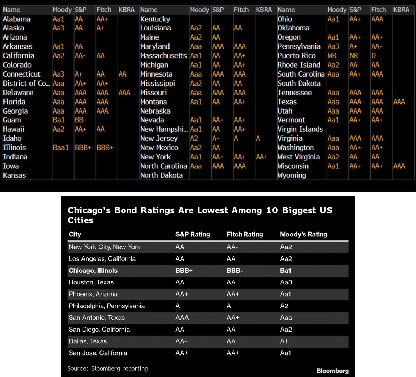Click the Philadelphia, Pennsylvania city name

click(x=107, y=306)
